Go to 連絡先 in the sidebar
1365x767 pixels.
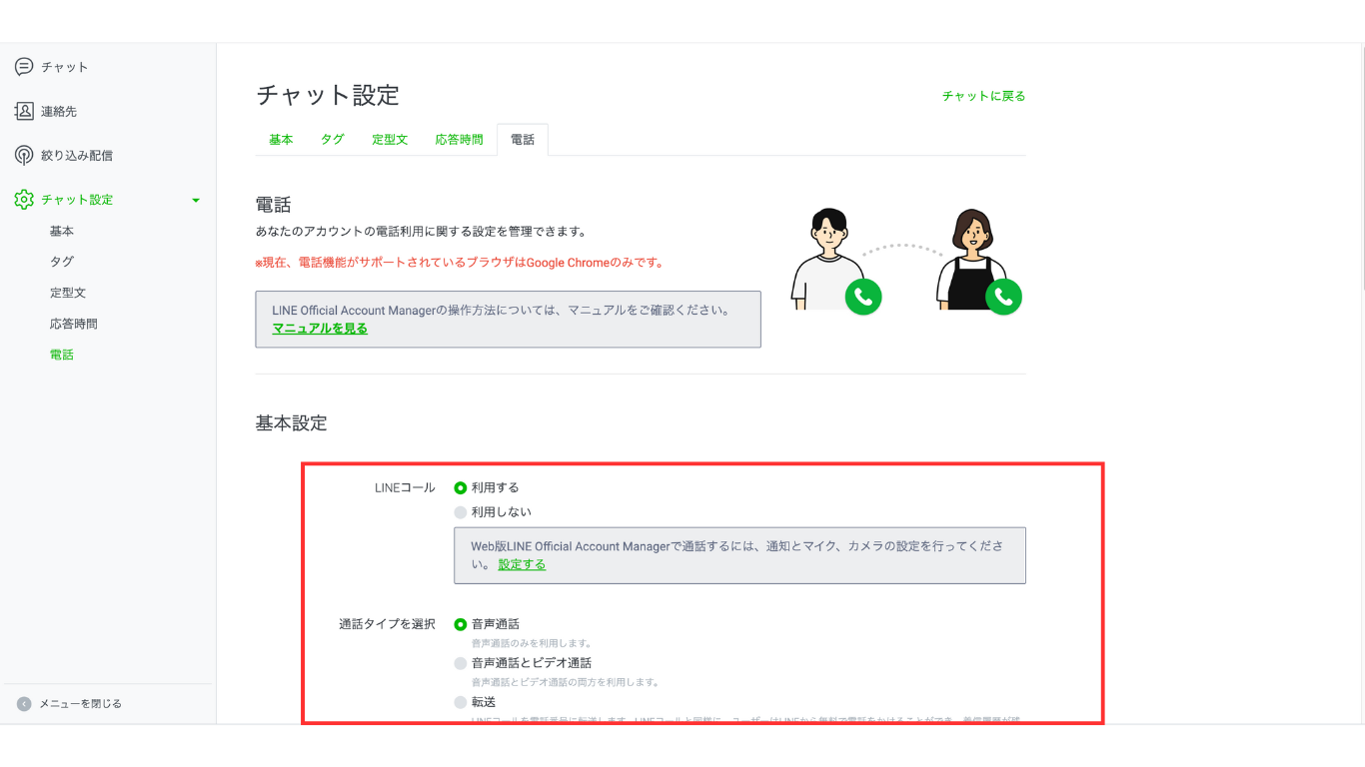point(59,111)
